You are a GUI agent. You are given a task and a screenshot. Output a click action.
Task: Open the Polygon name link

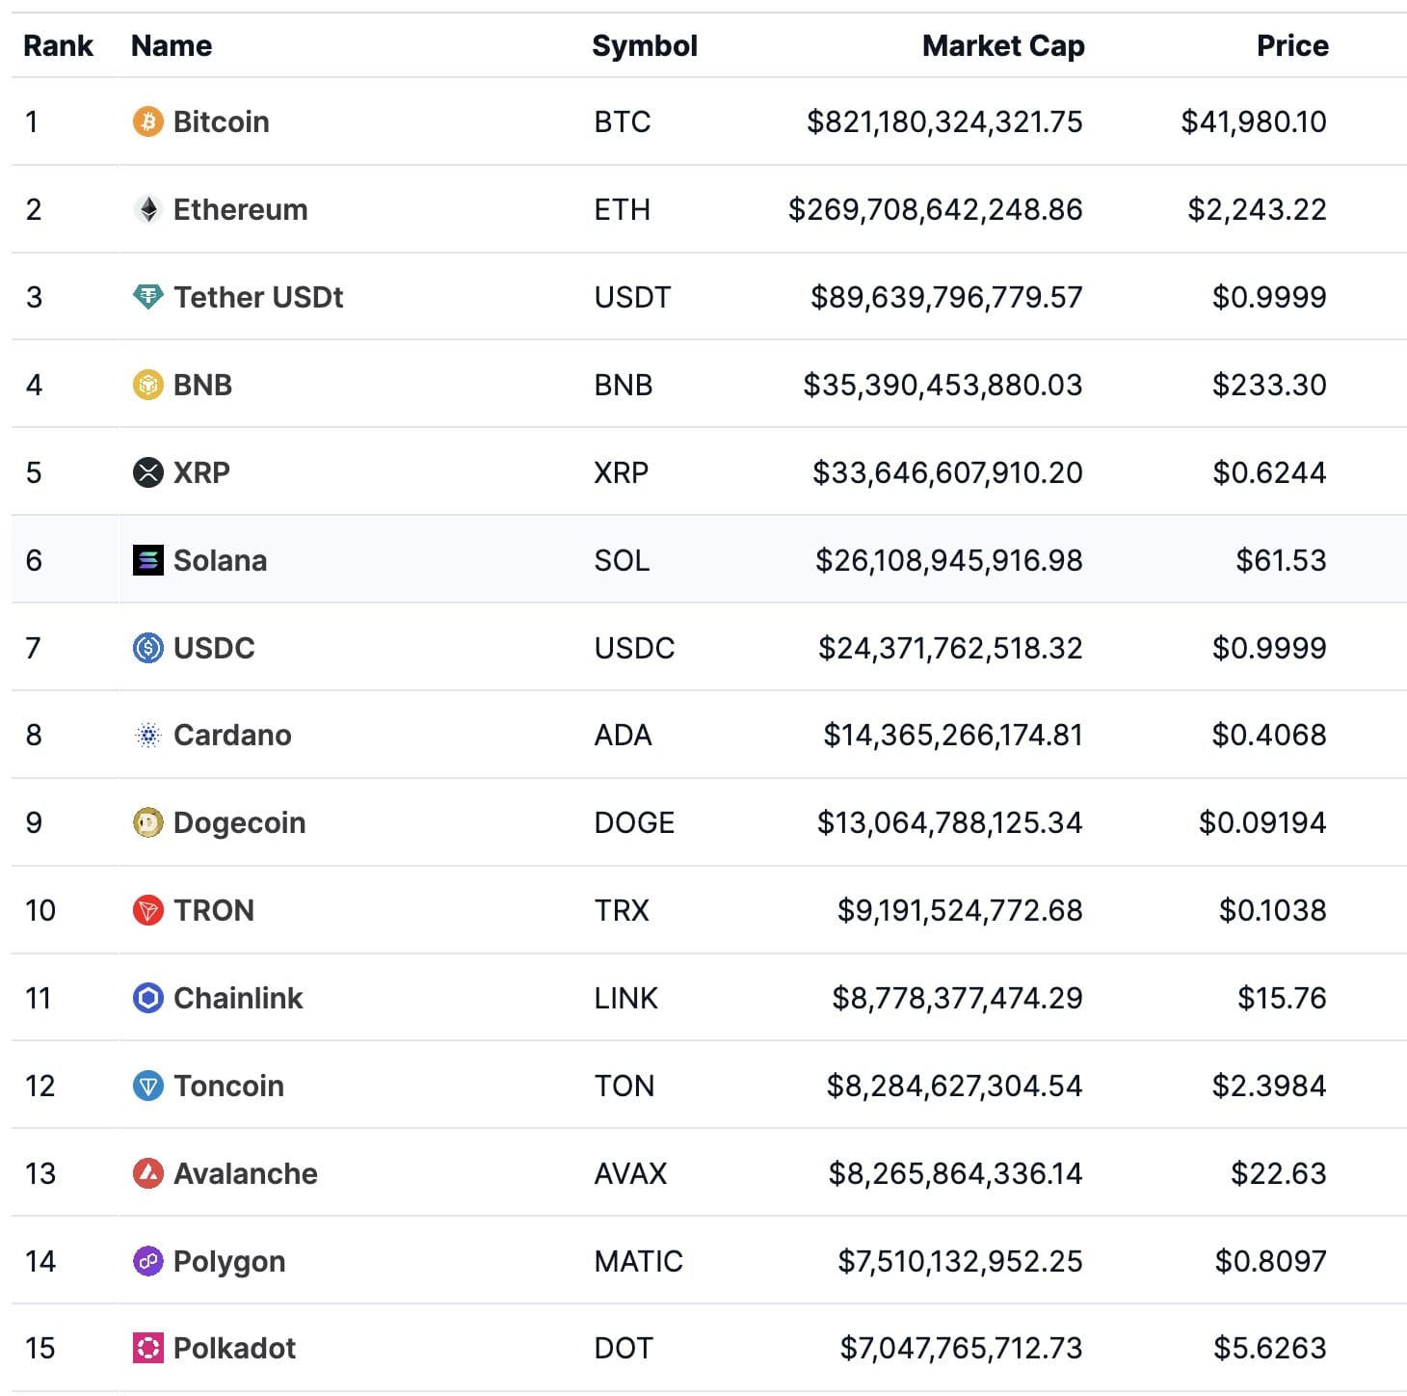[x=228, y=1261]
